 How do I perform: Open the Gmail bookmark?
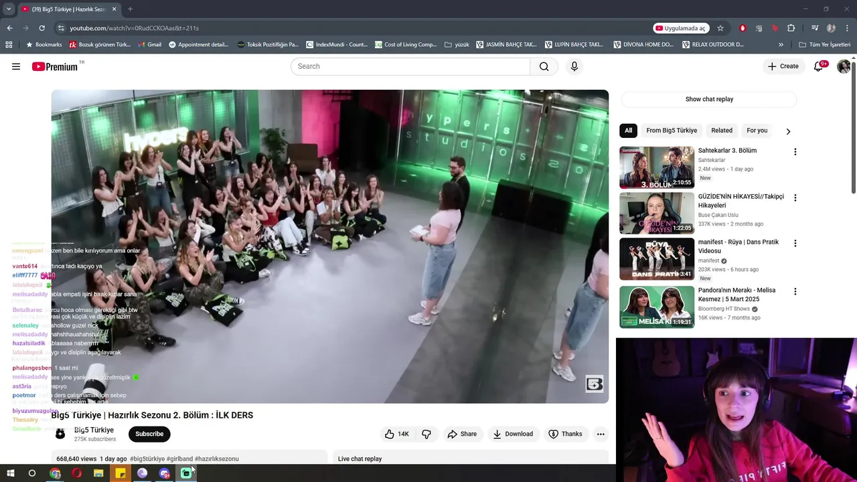click(149, 45)
